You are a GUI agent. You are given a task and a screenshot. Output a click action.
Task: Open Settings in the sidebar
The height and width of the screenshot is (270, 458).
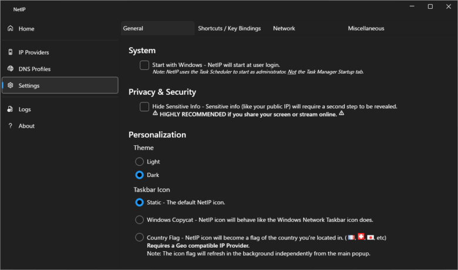coord(60,86)
